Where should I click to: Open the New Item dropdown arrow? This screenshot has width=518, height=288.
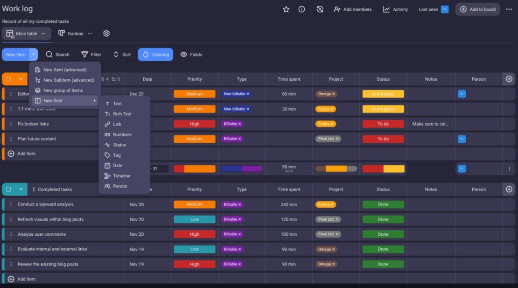[x=33, y=55]
